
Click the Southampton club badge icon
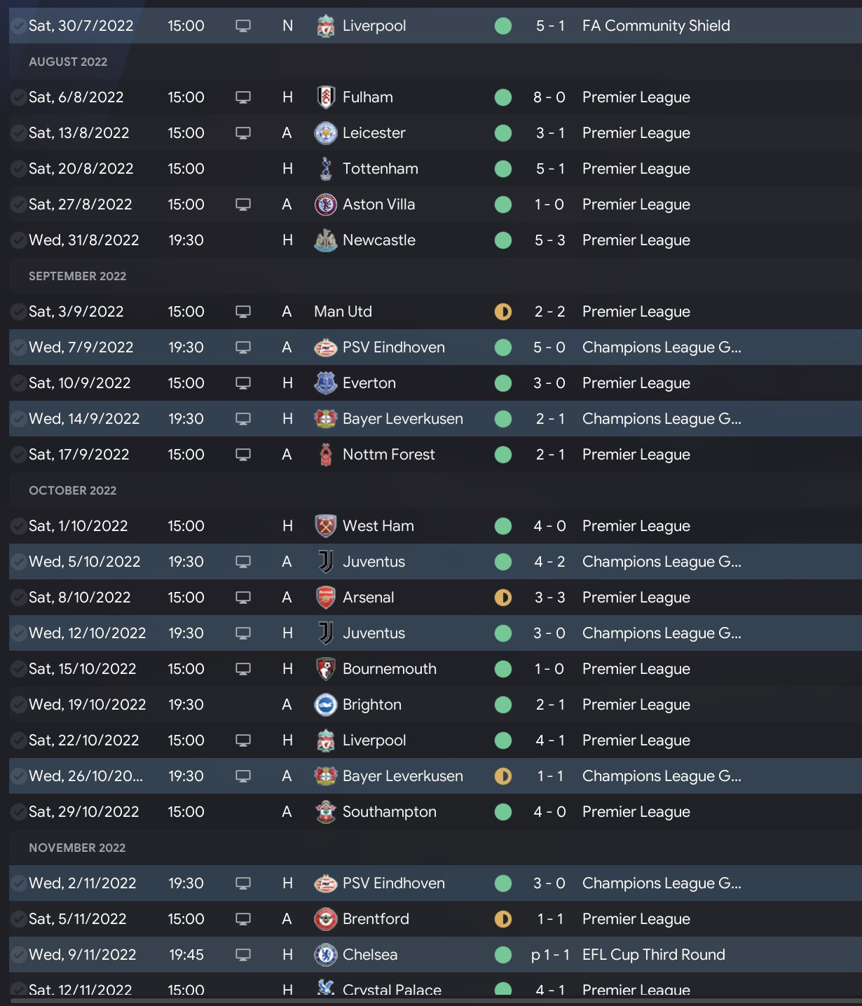325,812
